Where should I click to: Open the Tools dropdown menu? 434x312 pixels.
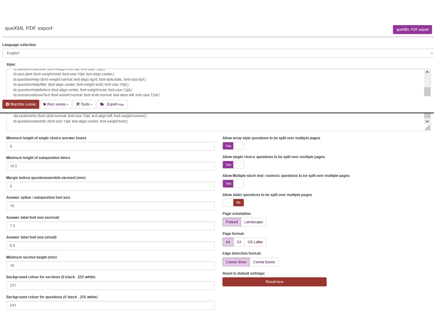click(x=84, y=104)
